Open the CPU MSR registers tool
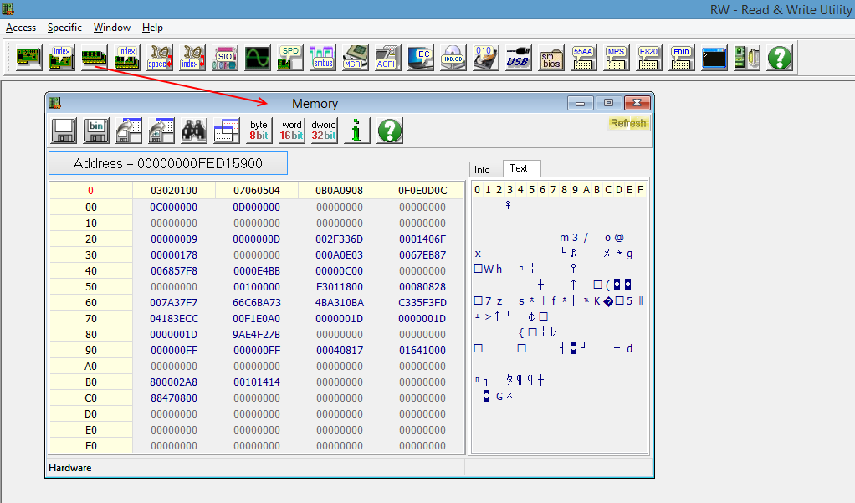The width and height of the screenshot is (855, 503). point(355,58)
